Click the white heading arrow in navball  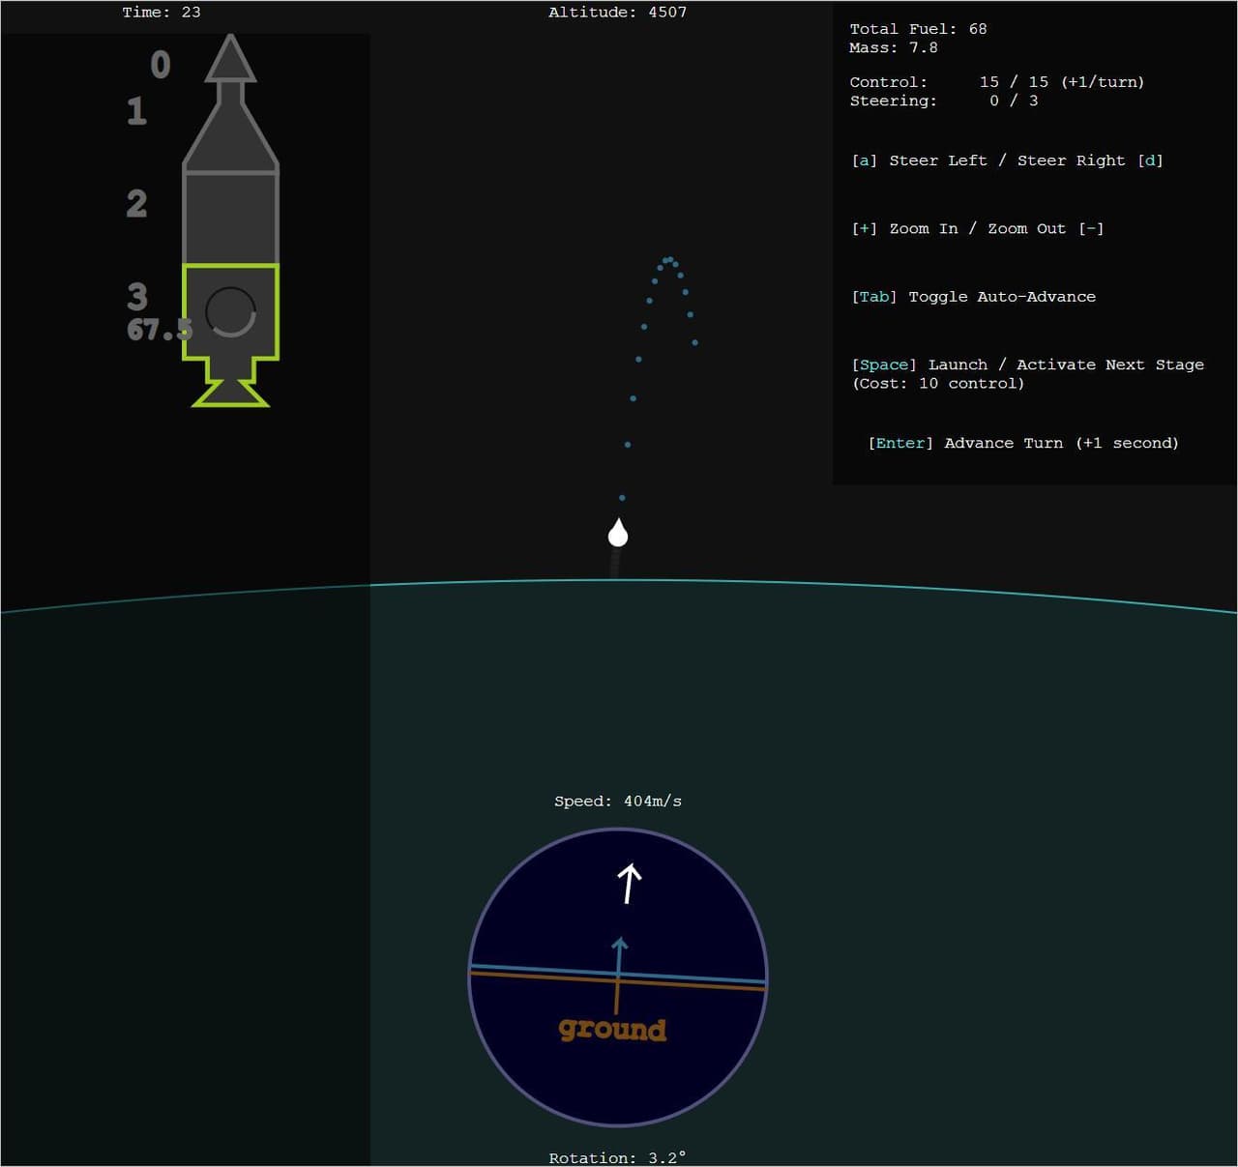pyautogui.click(x=630, y=883)
